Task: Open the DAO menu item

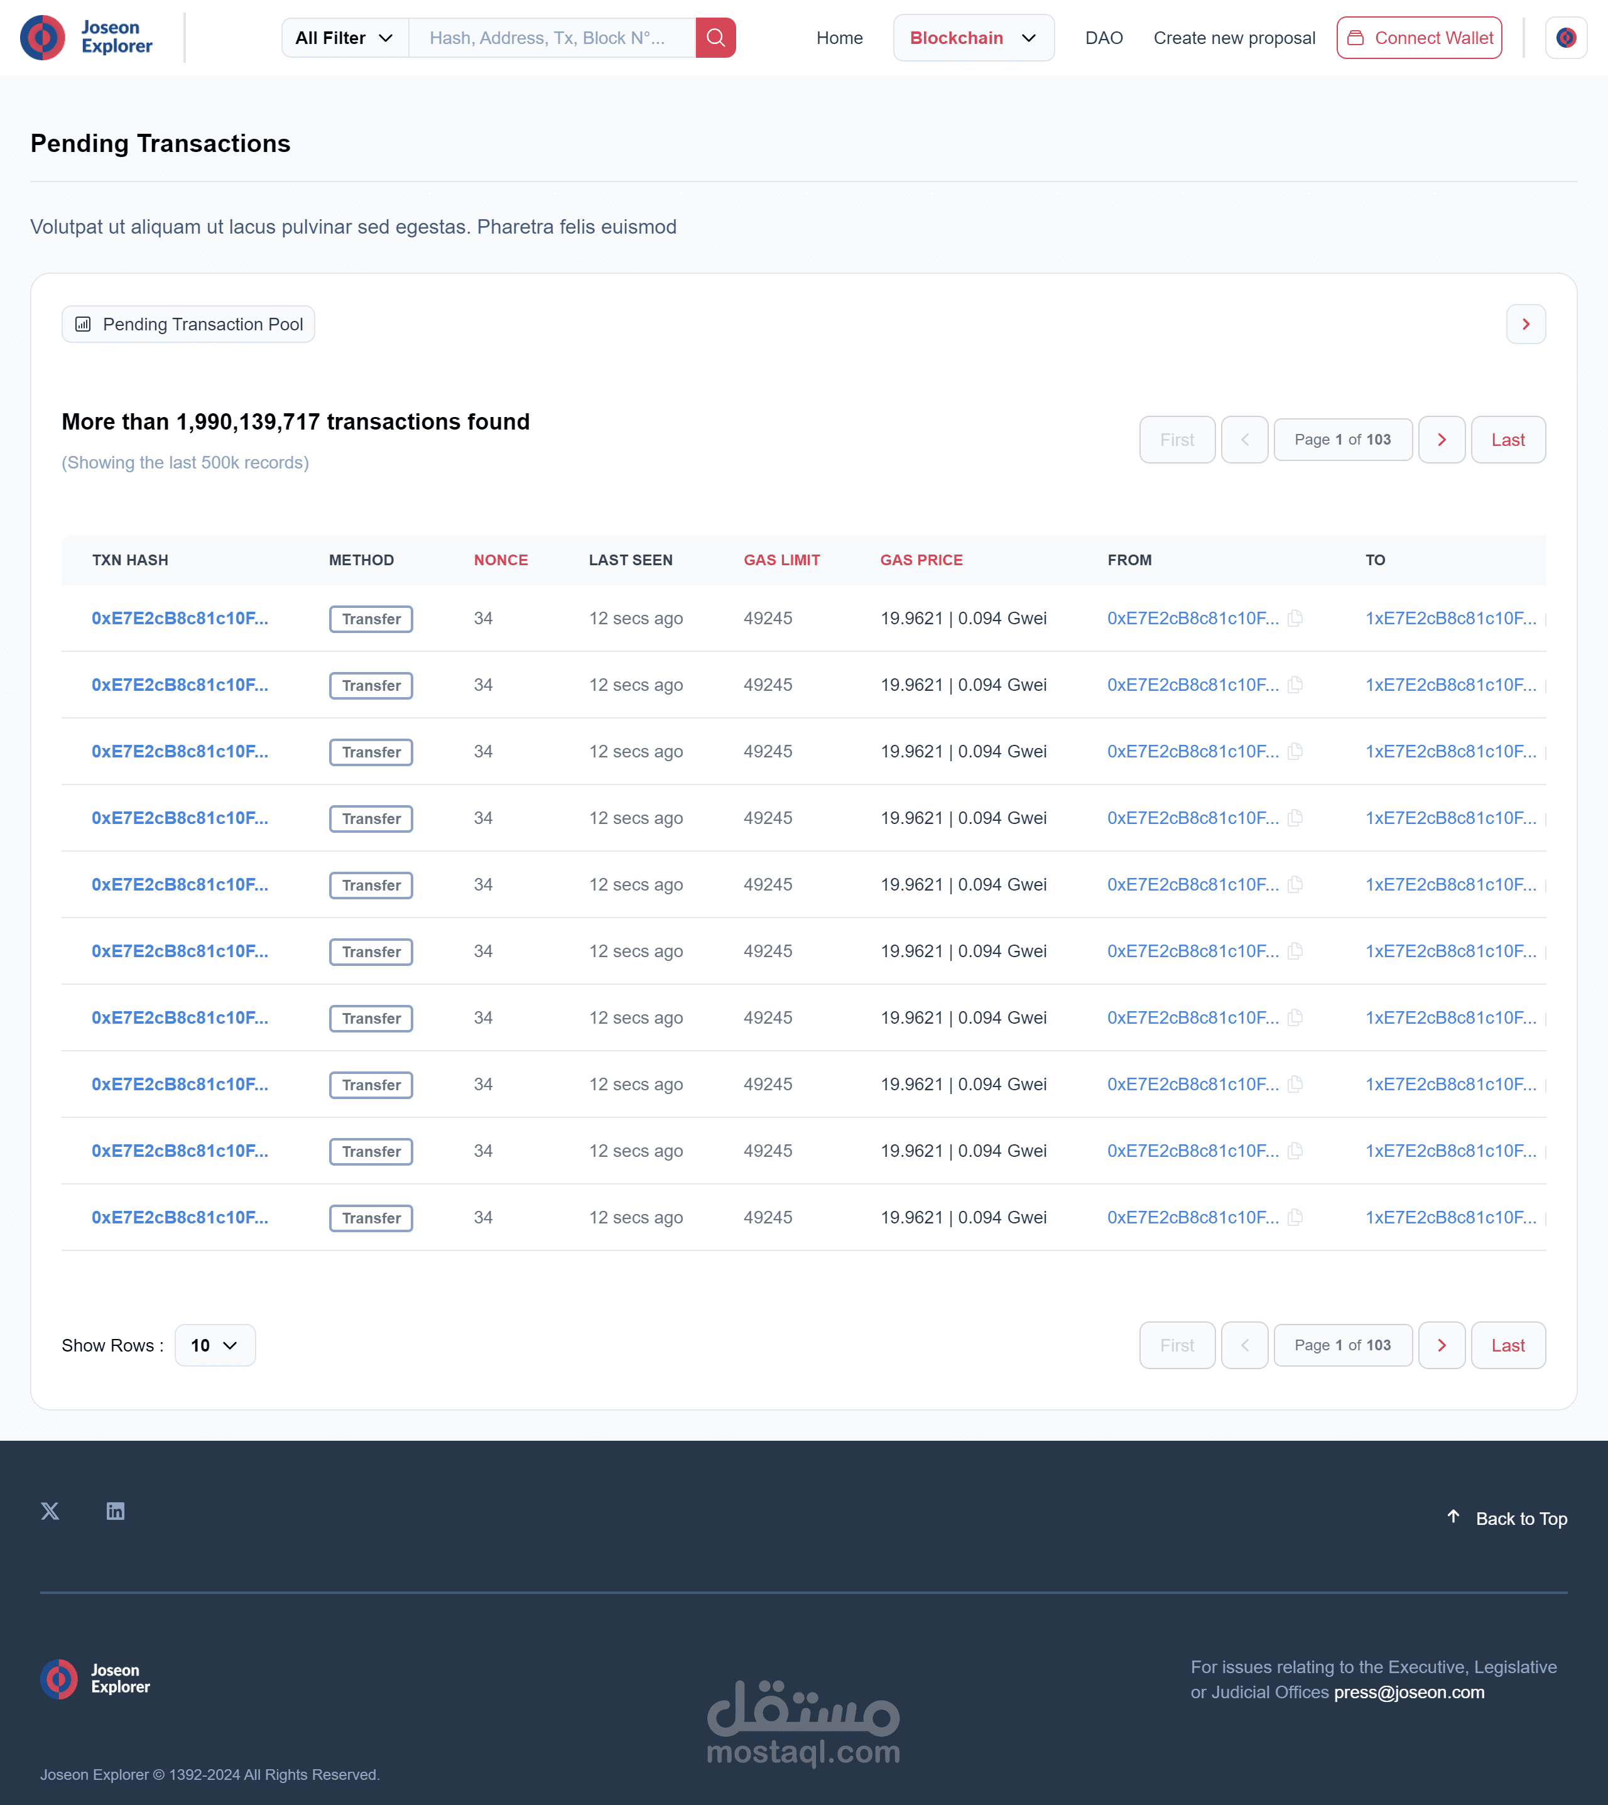Action: (1104, 38)
